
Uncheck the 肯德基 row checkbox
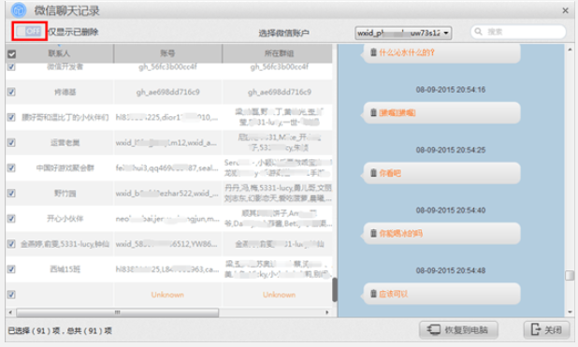pyautogui.click(x=11, y=92)
